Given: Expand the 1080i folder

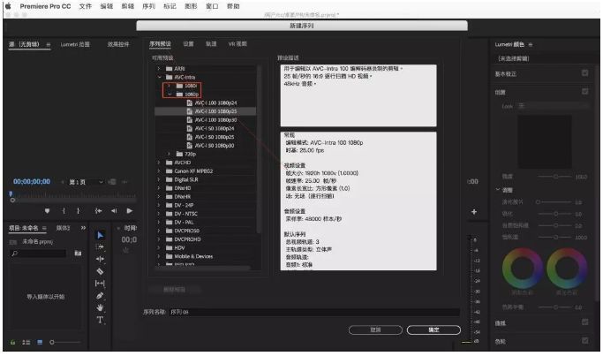Looking at the screenshot, I should [x=169, y=86].
